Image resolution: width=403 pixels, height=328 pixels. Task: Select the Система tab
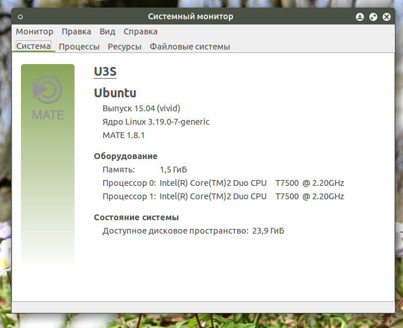(33, 46)
